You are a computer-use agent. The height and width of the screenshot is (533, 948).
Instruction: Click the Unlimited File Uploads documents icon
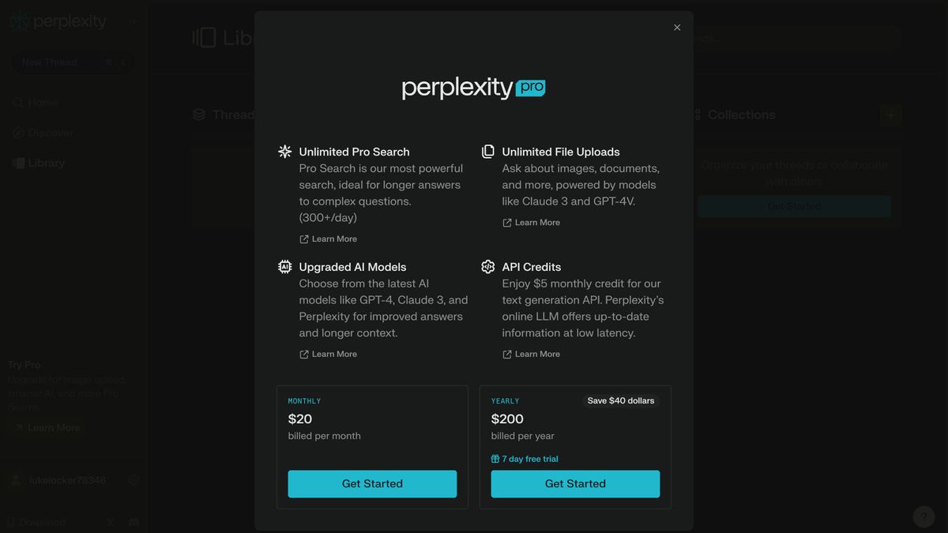pyautogui.click(x=488, y=152)
